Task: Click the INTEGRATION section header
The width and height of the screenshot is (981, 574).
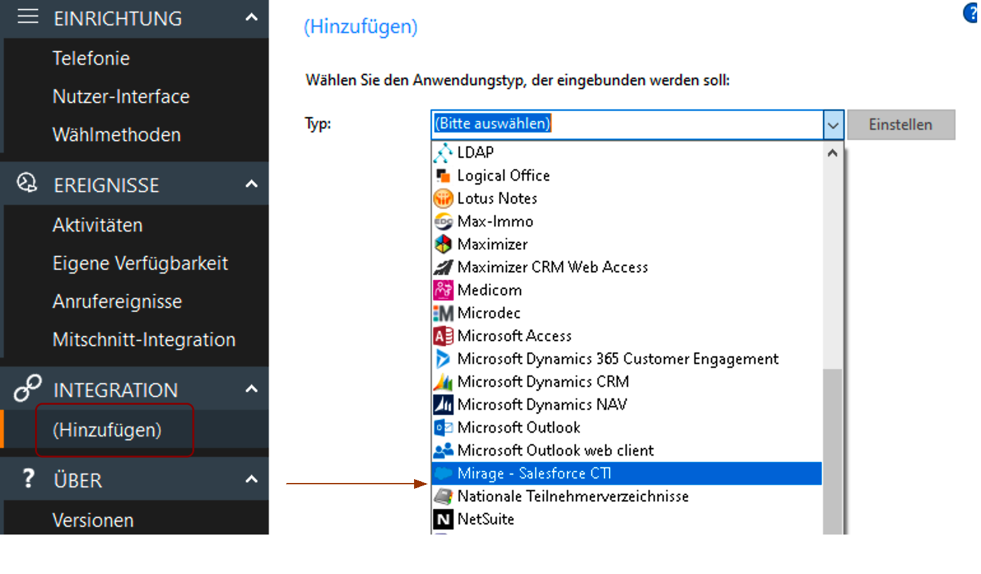Action: tap(134, 389)
